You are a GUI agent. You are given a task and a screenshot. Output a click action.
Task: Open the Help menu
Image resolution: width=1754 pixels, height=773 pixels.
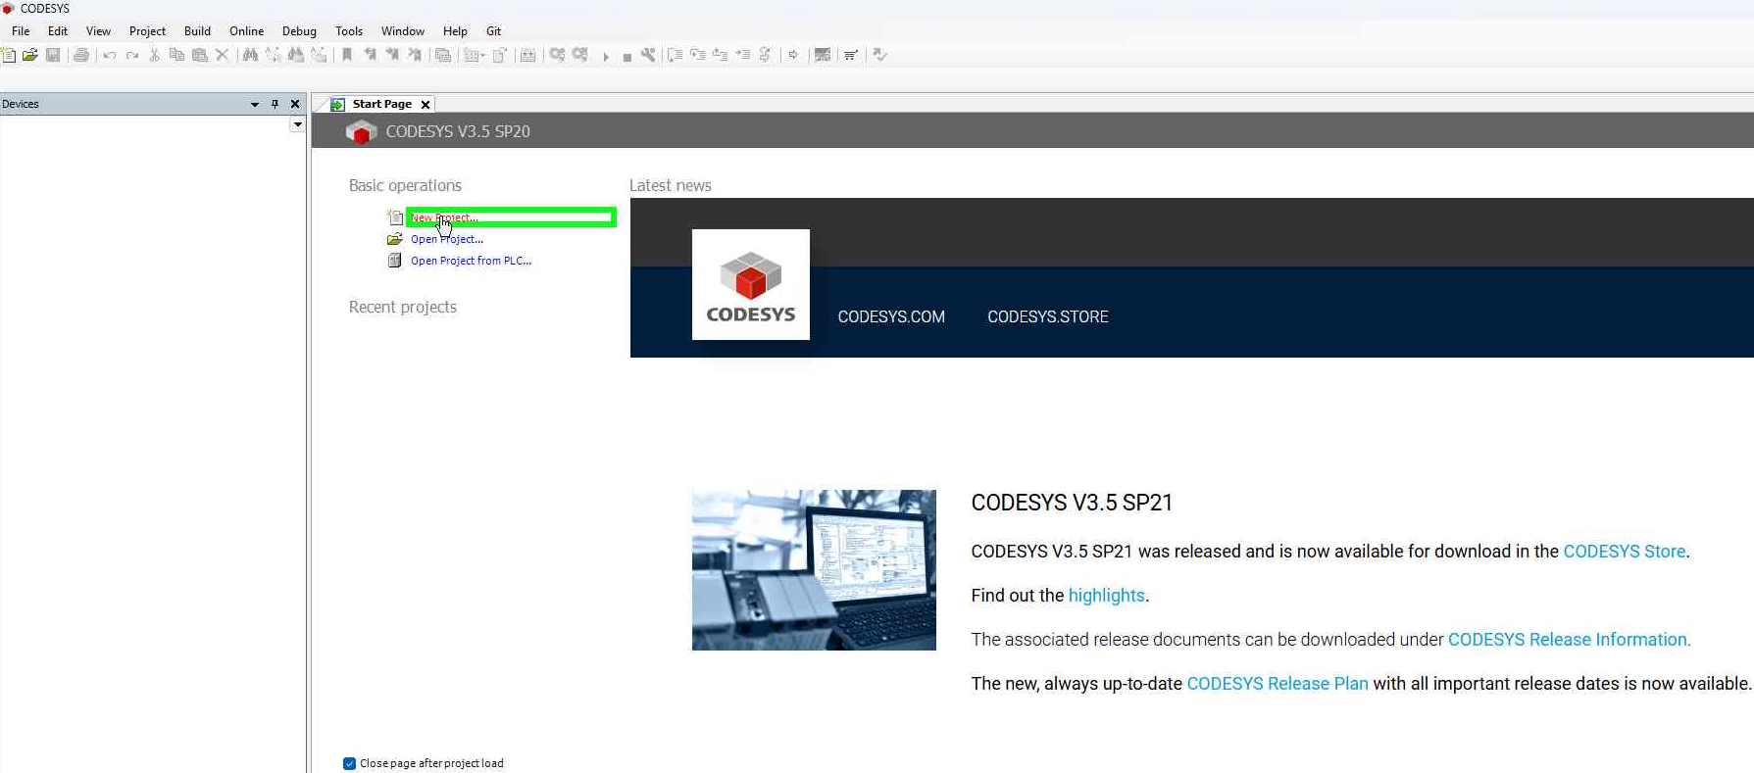455,31
